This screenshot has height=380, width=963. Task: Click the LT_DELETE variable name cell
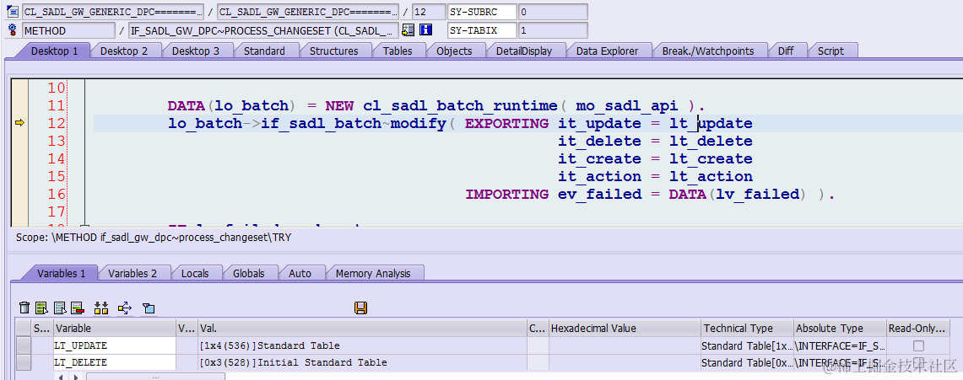[114, 362]
